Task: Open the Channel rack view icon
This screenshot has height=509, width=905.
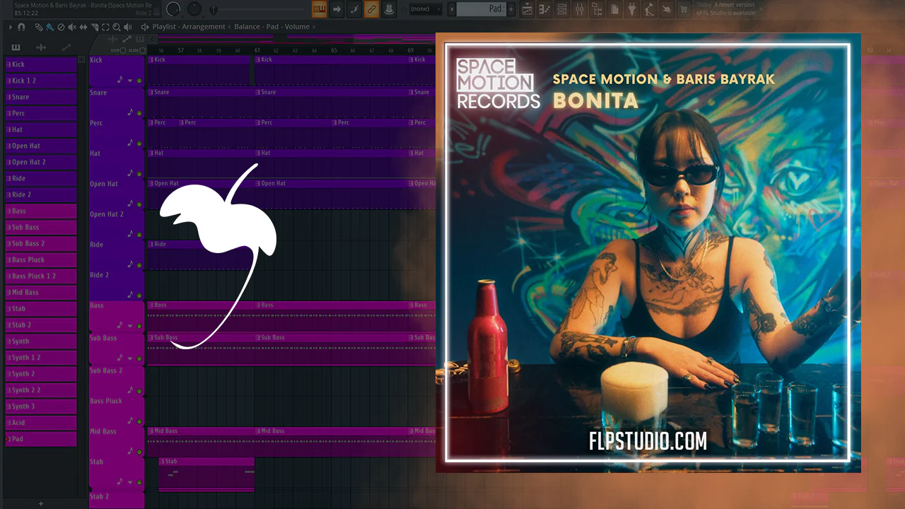Action: (561, 9)
